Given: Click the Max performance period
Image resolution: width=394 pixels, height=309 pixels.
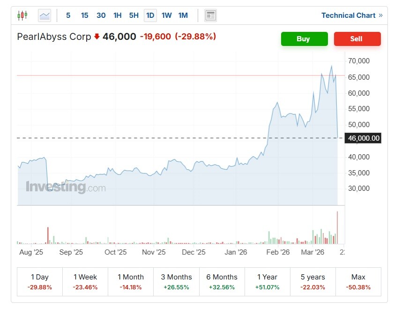Looking at the screenshot, I should click(x=358, y=281).
